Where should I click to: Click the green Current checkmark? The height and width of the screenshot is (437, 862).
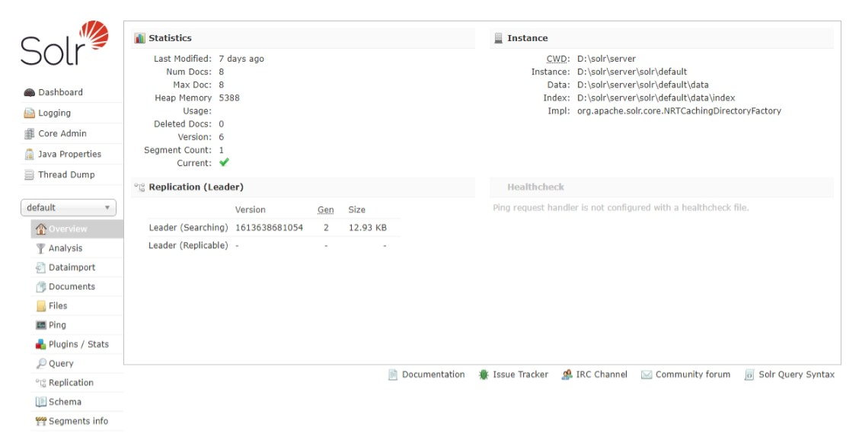tap(224, 162)
